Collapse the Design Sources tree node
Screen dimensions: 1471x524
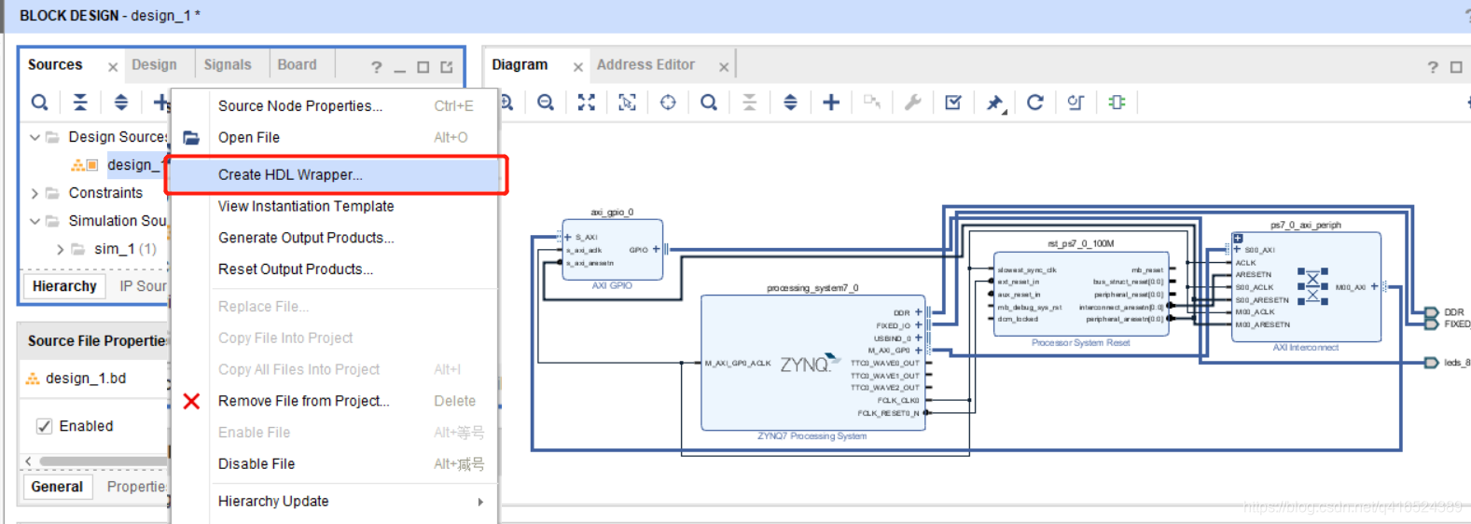[35, 137]
